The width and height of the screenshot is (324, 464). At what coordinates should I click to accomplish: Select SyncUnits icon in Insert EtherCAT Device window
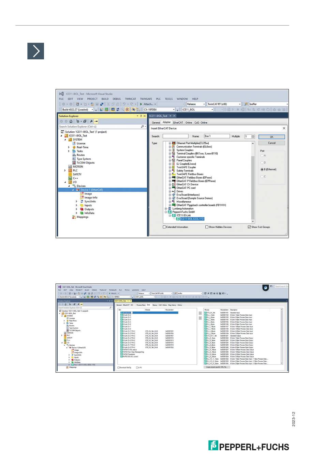[x=82, y=201]
